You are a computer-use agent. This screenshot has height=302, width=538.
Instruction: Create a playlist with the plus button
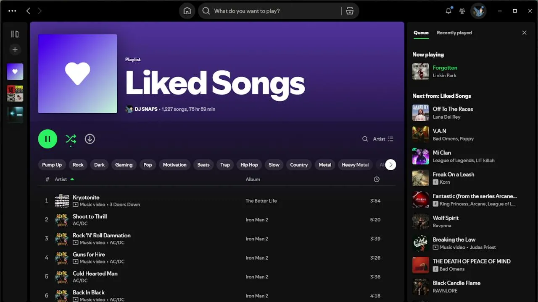(15, 49)
